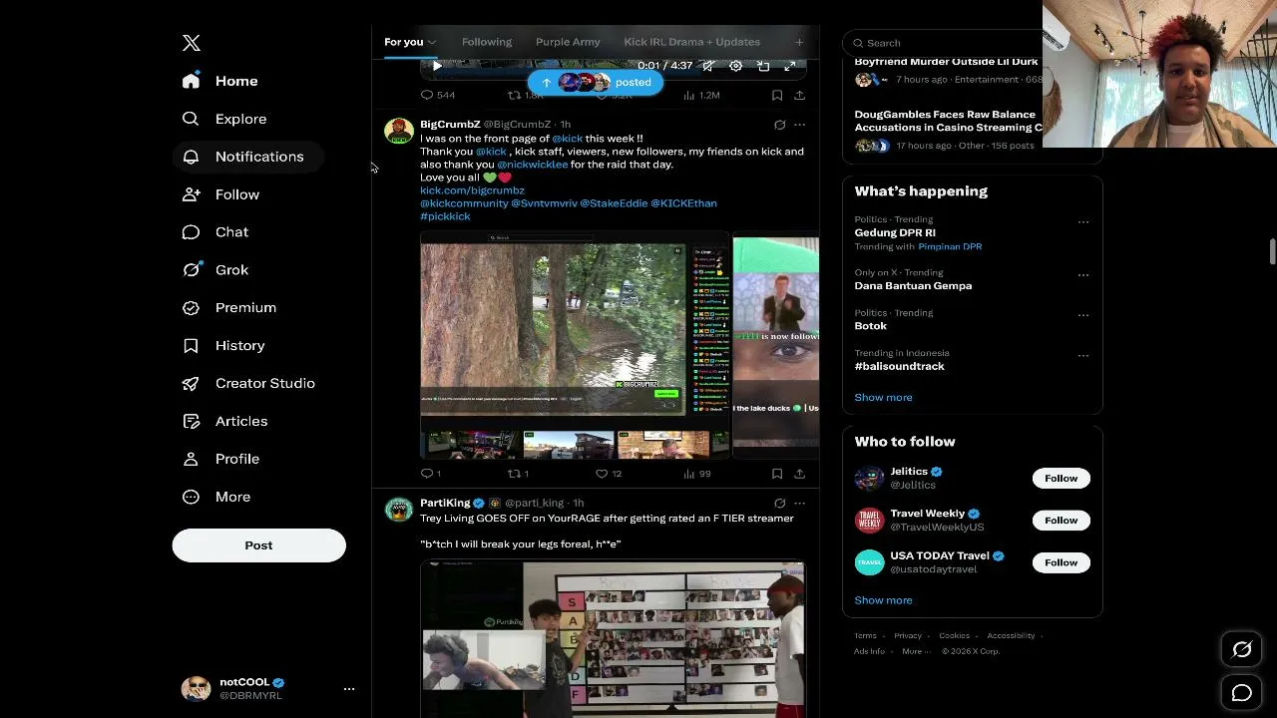This screenshot has width=1277, height=718.
Task: Show more trends under What's happening
Action: point(883,397)
